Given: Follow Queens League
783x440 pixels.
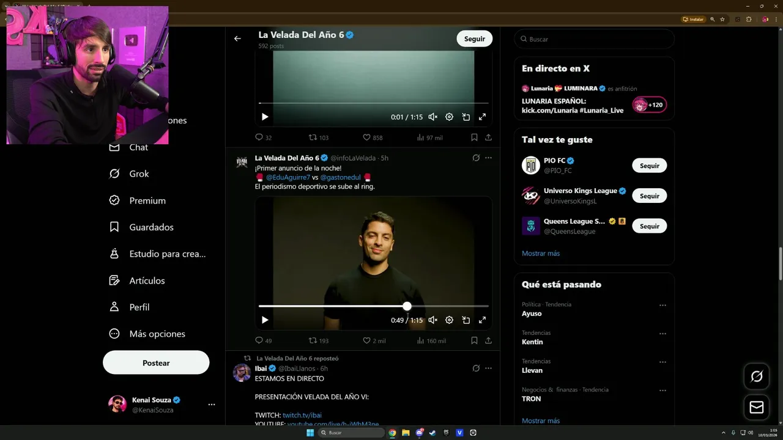Looking at the screenshot, I should [x=649, y=226].
